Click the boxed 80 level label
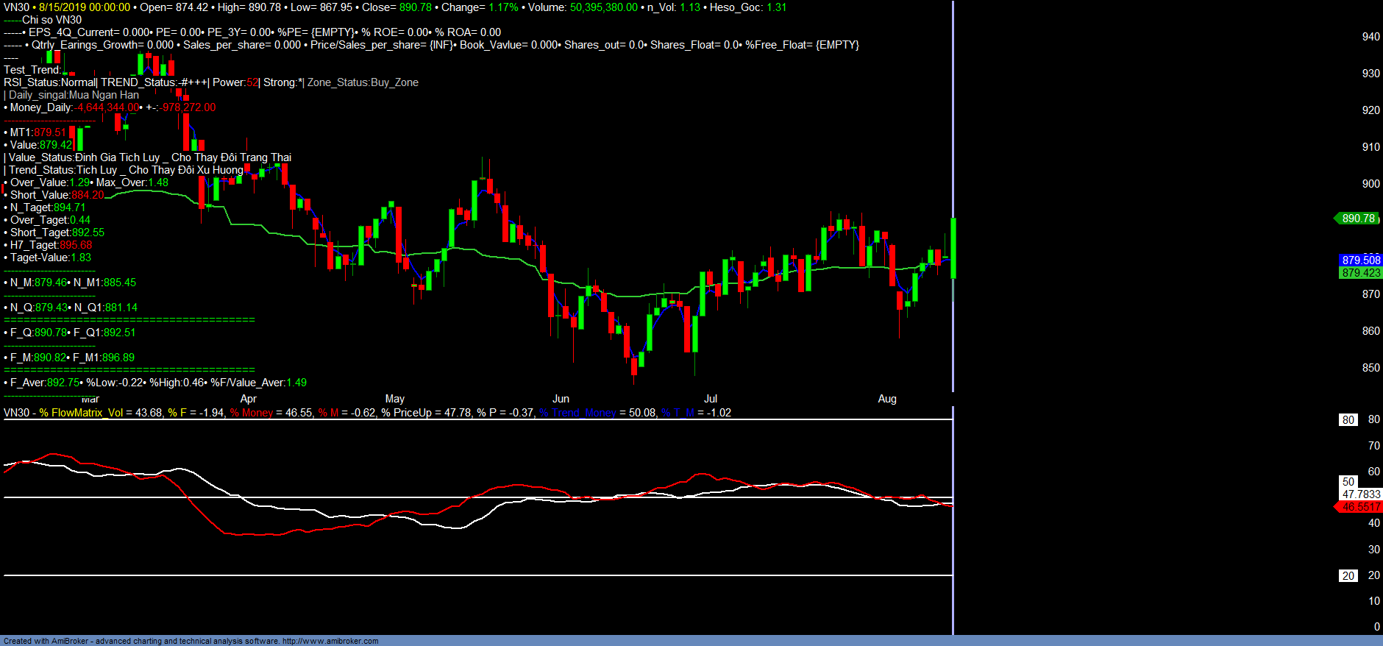 [1348, 420]
